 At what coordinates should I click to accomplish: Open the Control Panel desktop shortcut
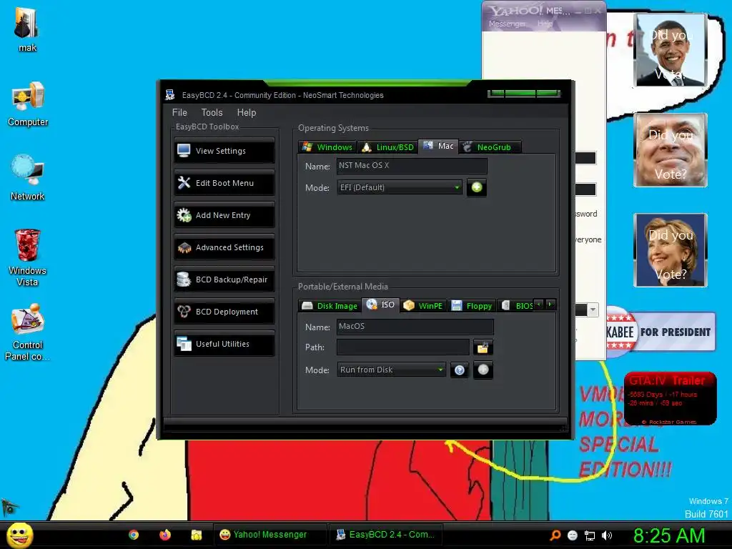pos(28,332)
